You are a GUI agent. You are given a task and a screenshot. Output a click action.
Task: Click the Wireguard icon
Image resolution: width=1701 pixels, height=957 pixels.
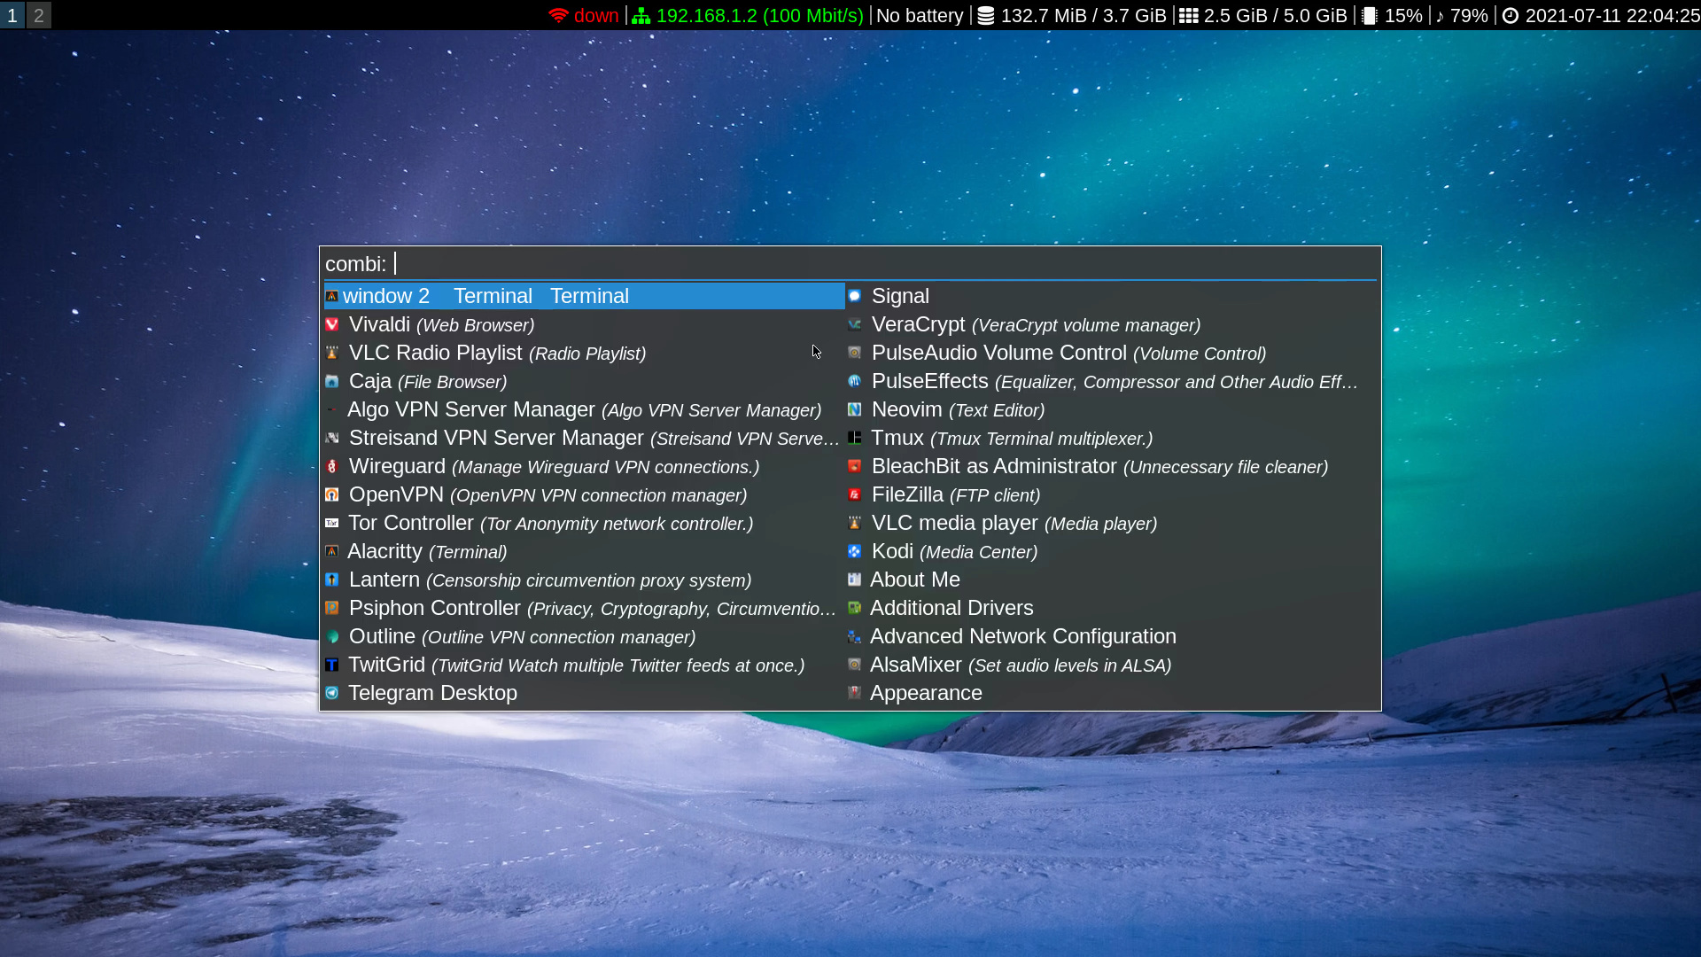coord(332,466)
